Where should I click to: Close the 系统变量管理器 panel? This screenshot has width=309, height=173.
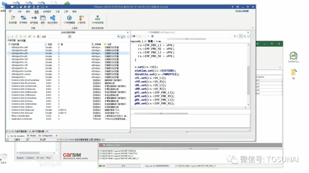[128, 33]
